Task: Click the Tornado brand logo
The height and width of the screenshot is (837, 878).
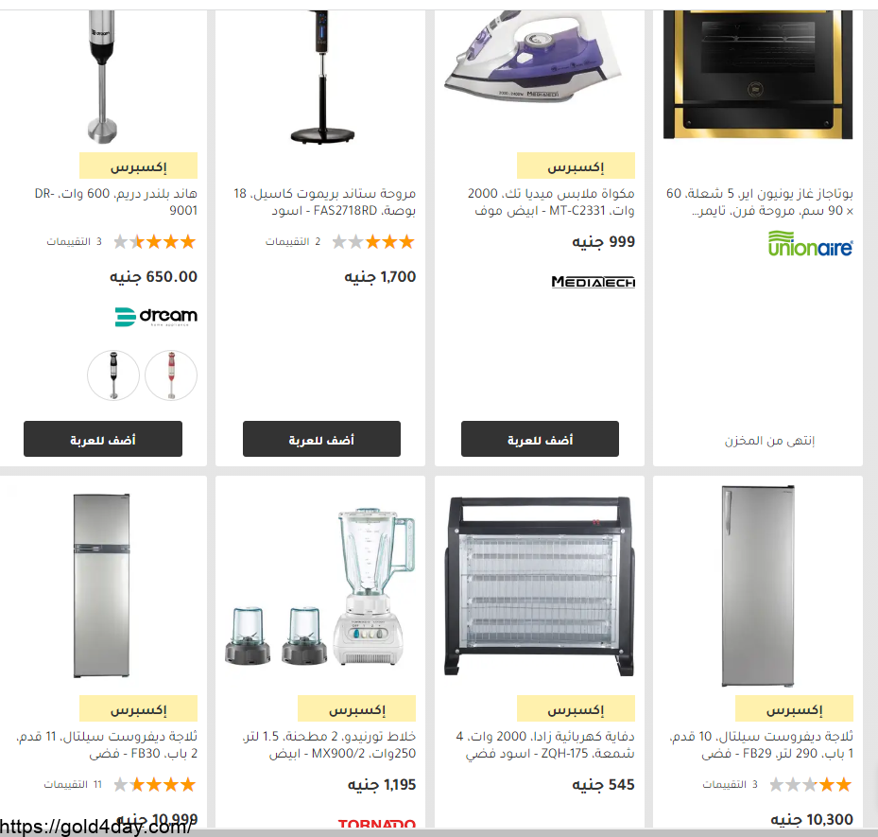Action: 377,823
